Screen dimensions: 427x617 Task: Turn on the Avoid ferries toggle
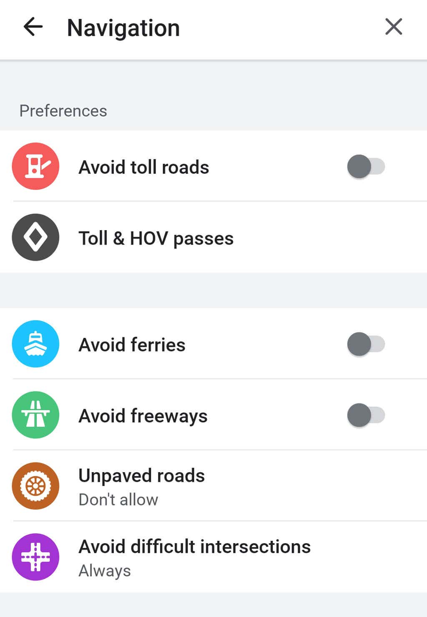(366, 344)
